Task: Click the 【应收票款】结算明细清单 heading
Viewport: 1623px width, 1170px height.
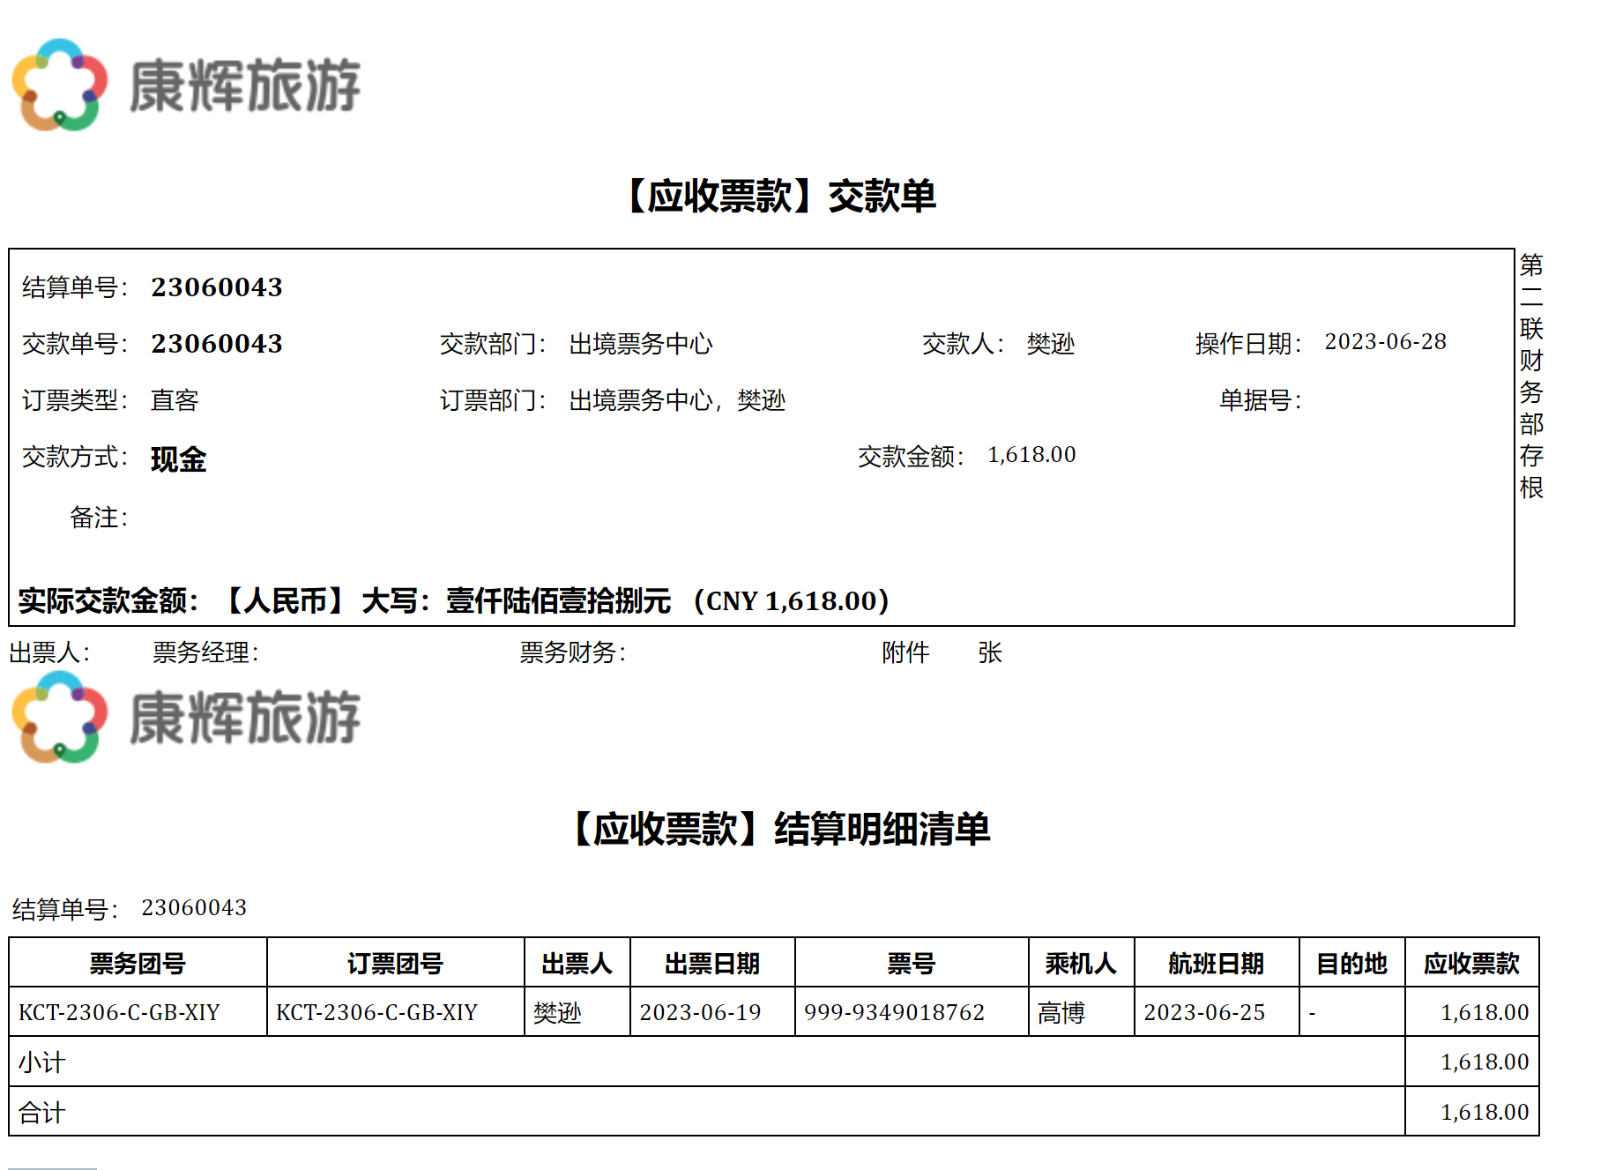Action: pyautogui.click(x=781, y=829)
